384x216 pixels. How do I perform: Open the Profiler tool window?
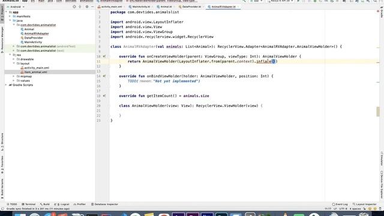[80, 204]
